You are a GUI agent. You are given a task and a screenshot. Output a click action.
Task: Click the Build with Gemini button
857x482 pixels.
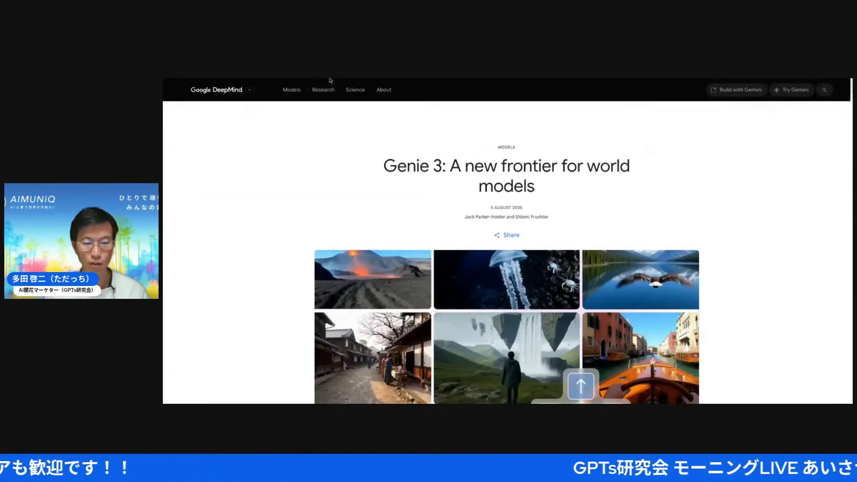[x=736, y=90]
